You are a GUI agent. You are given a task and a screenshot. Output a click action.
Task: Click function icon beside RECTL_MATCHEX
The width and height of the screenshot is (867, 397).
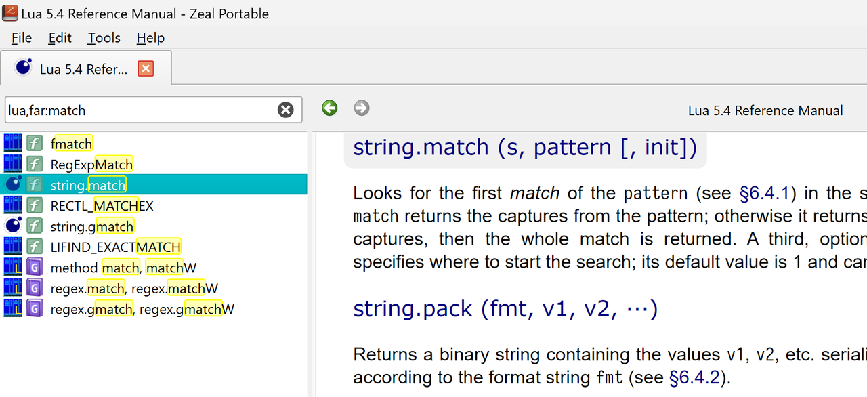pos(35,205)
